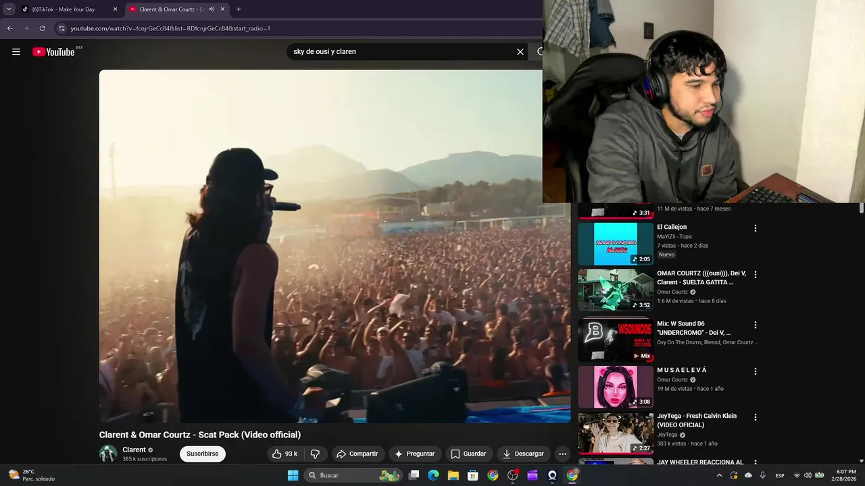Like the video with the 93 k thumbs up
865x486 pixels.
[x=285, y=454]
